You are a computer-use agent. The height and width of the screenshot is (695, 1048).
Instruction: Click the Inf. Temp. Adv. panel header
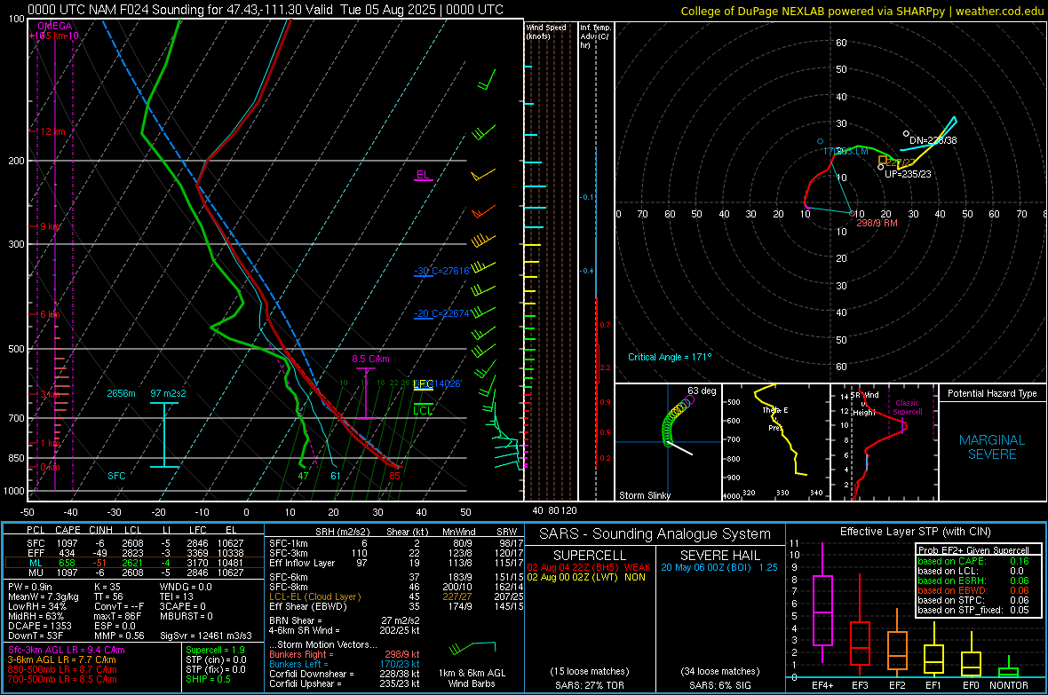[x=595, y=36]
